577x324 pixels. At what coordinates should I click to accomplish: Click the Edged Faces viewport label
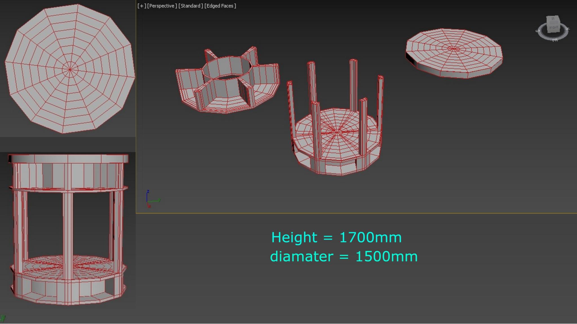click(220, 6)
